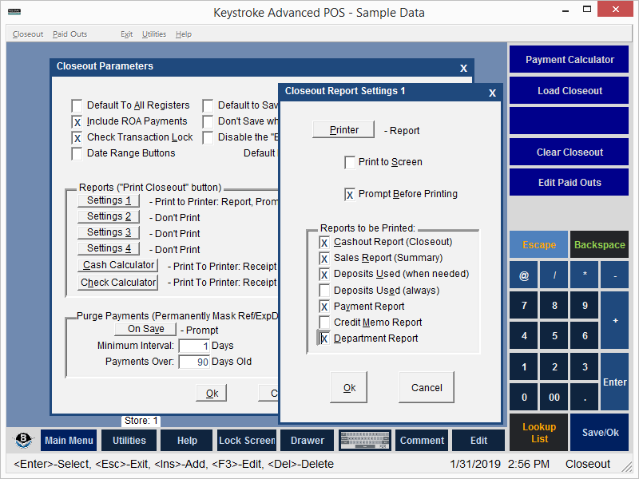Viewport: 639px width, 479px height.
Task: Click the Printer button
Action: click(343, 130)
